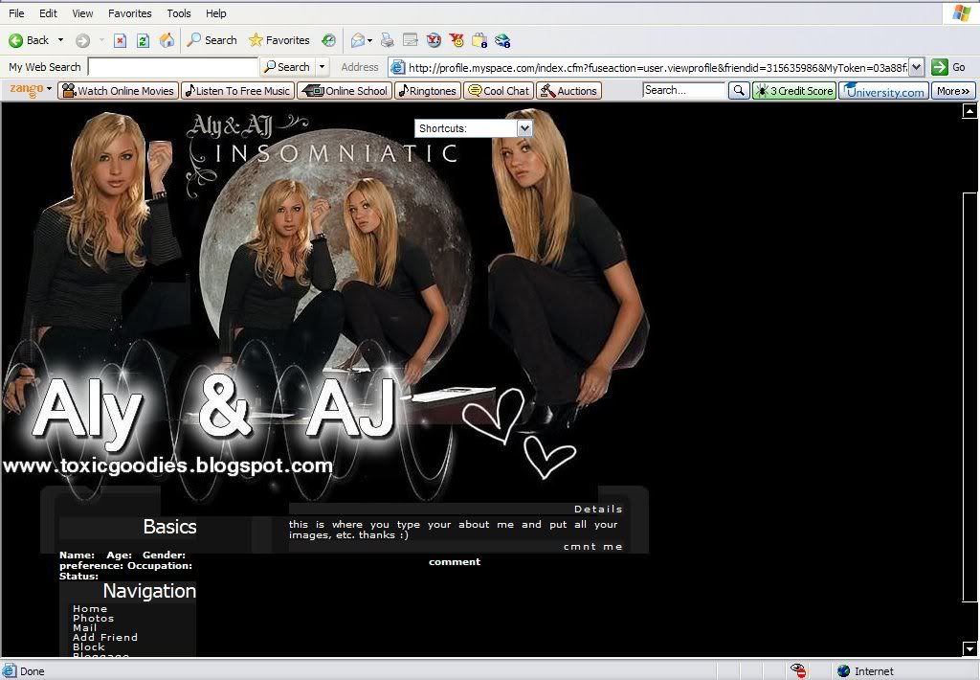Open the Shortcuts dropdown on the page

[473, 128]
